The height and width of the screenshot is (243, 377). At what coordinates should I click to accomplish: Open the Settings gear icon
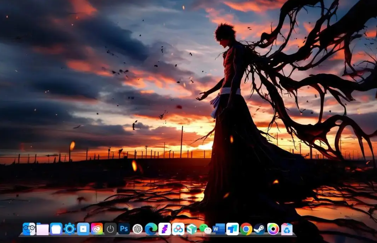(70, 229)
